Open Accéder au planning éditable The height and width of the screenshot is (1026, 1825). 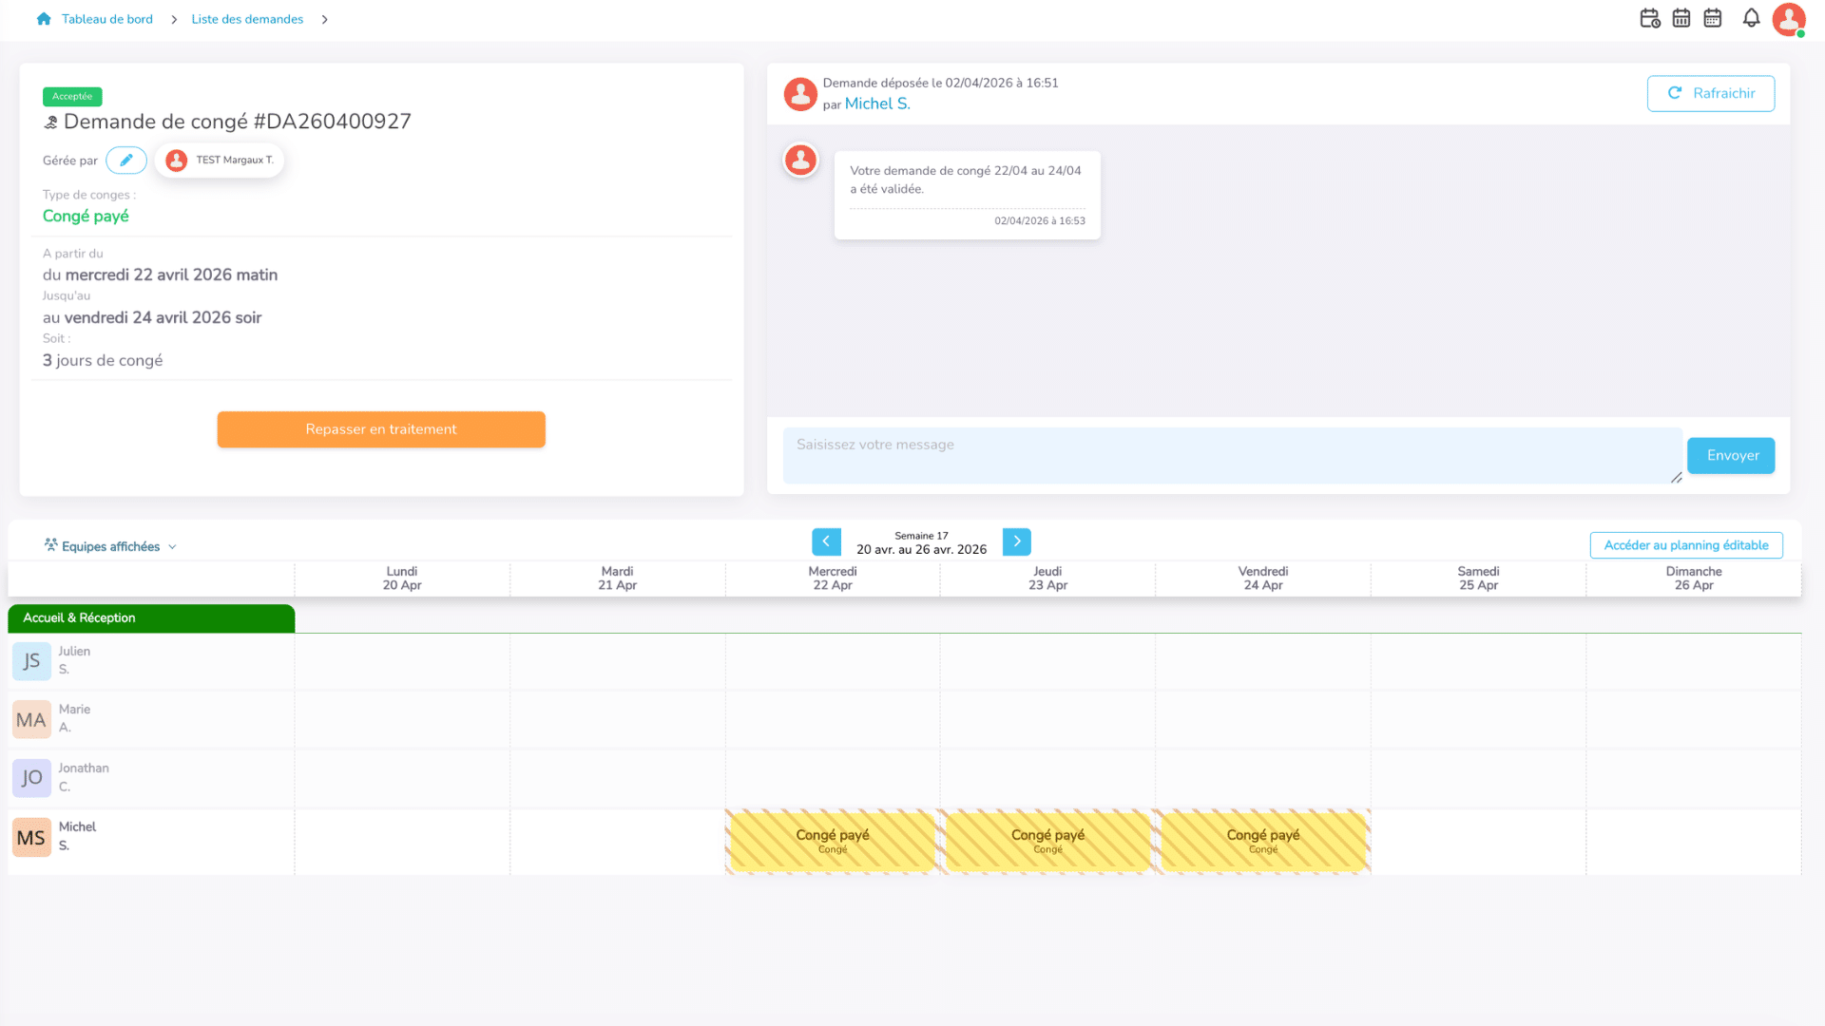click(x=1686, y=545)
